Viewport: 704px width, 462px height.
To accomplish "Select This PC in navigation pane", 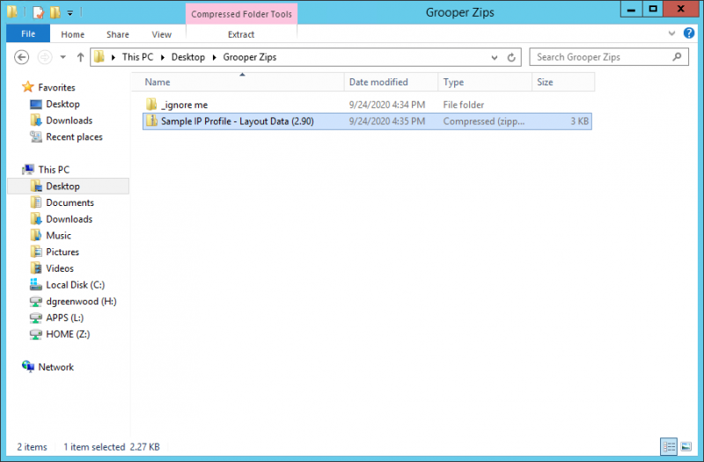I will [54, 170].
